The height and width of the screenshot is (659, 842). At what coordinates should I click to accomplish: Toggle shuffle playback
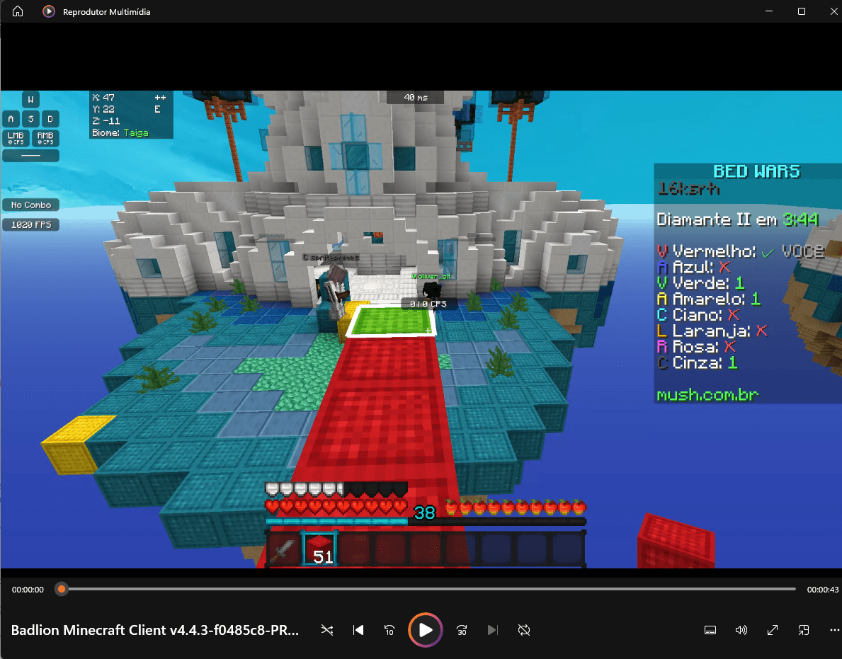(x=327, y=630)
